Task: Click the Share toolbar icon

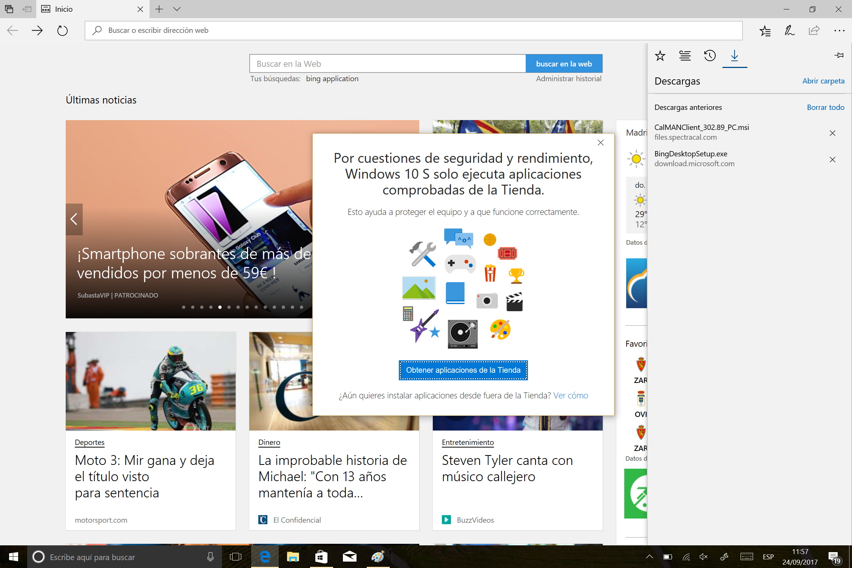Action: pyautogui.click(x=814, y=31)
